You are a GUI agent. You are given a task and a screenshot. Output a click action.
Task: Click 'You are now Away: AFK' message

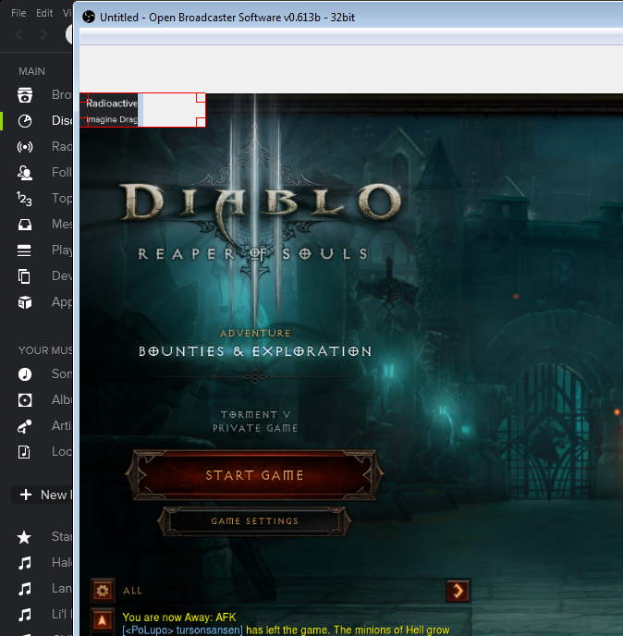179,618
